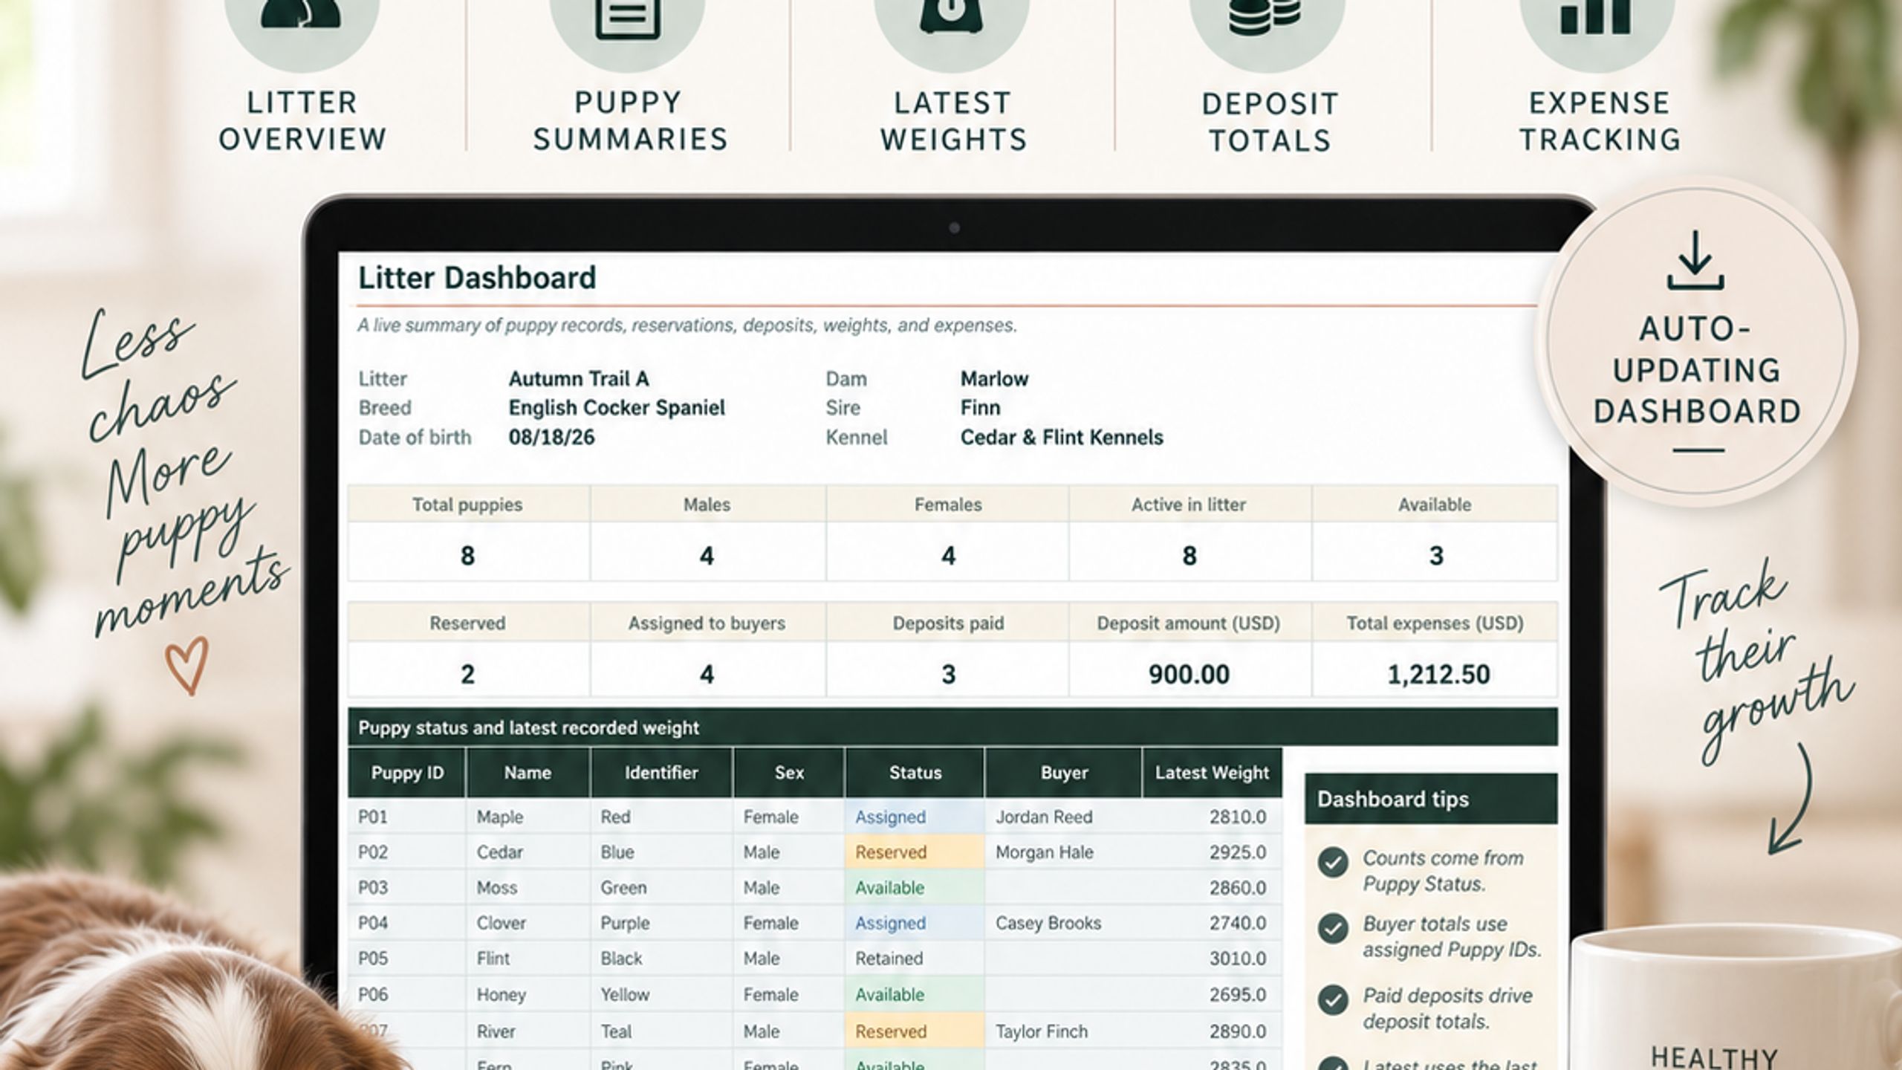Click 'Cedar & Flint Kennels' kennel value
Image resolution: width=1902 pixels, height=1070 pixels.
pyautogui.click(x=1062, y=437)
